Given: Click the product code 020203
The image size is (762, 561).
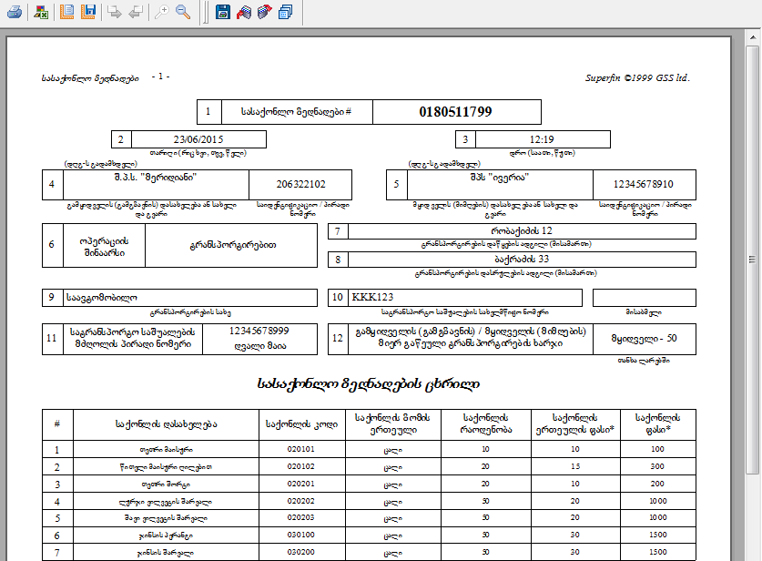Looking at the screenshot, I should pos(300,517).
